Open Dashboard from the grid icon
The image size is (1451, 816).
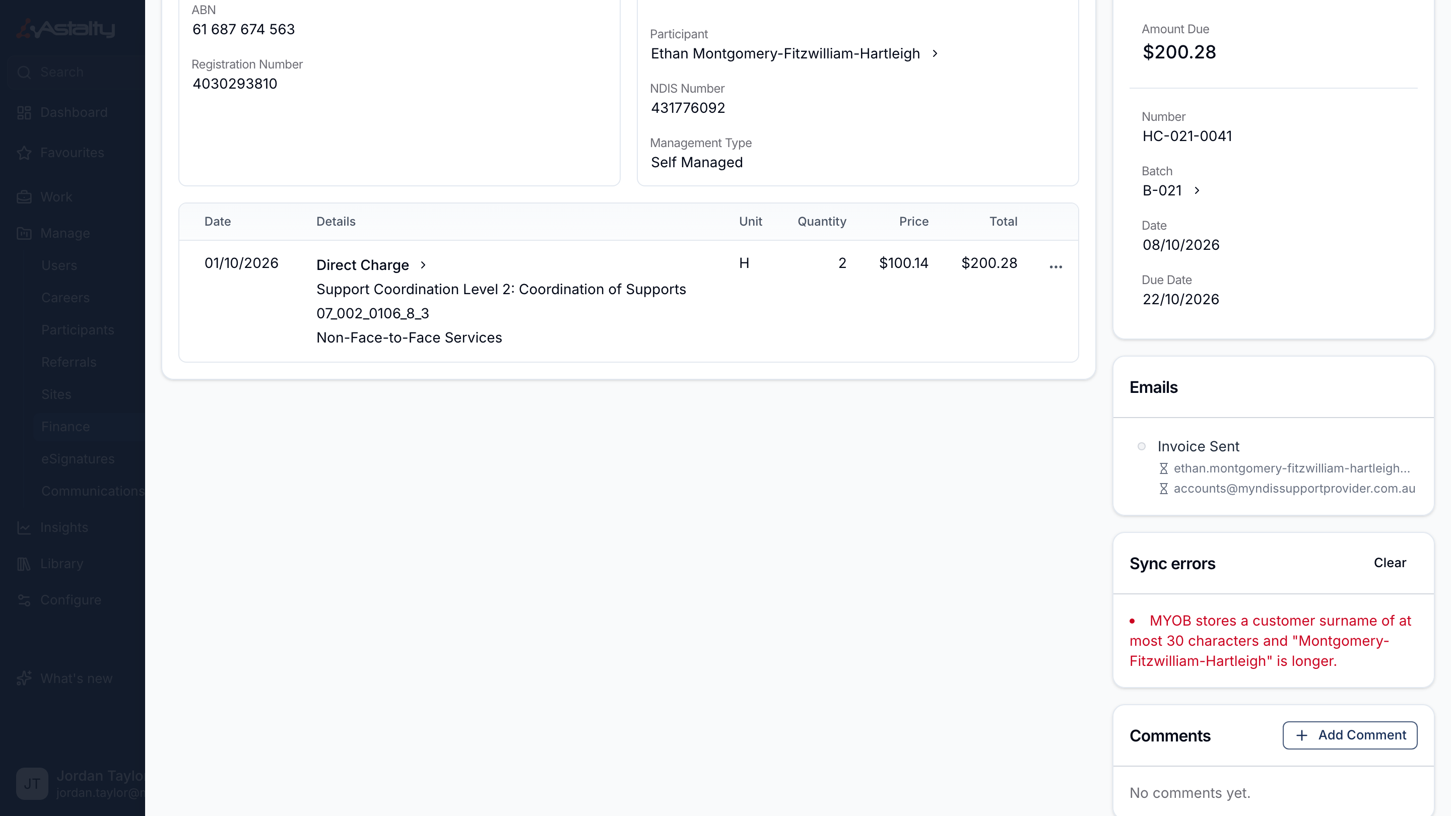(24, 113)
